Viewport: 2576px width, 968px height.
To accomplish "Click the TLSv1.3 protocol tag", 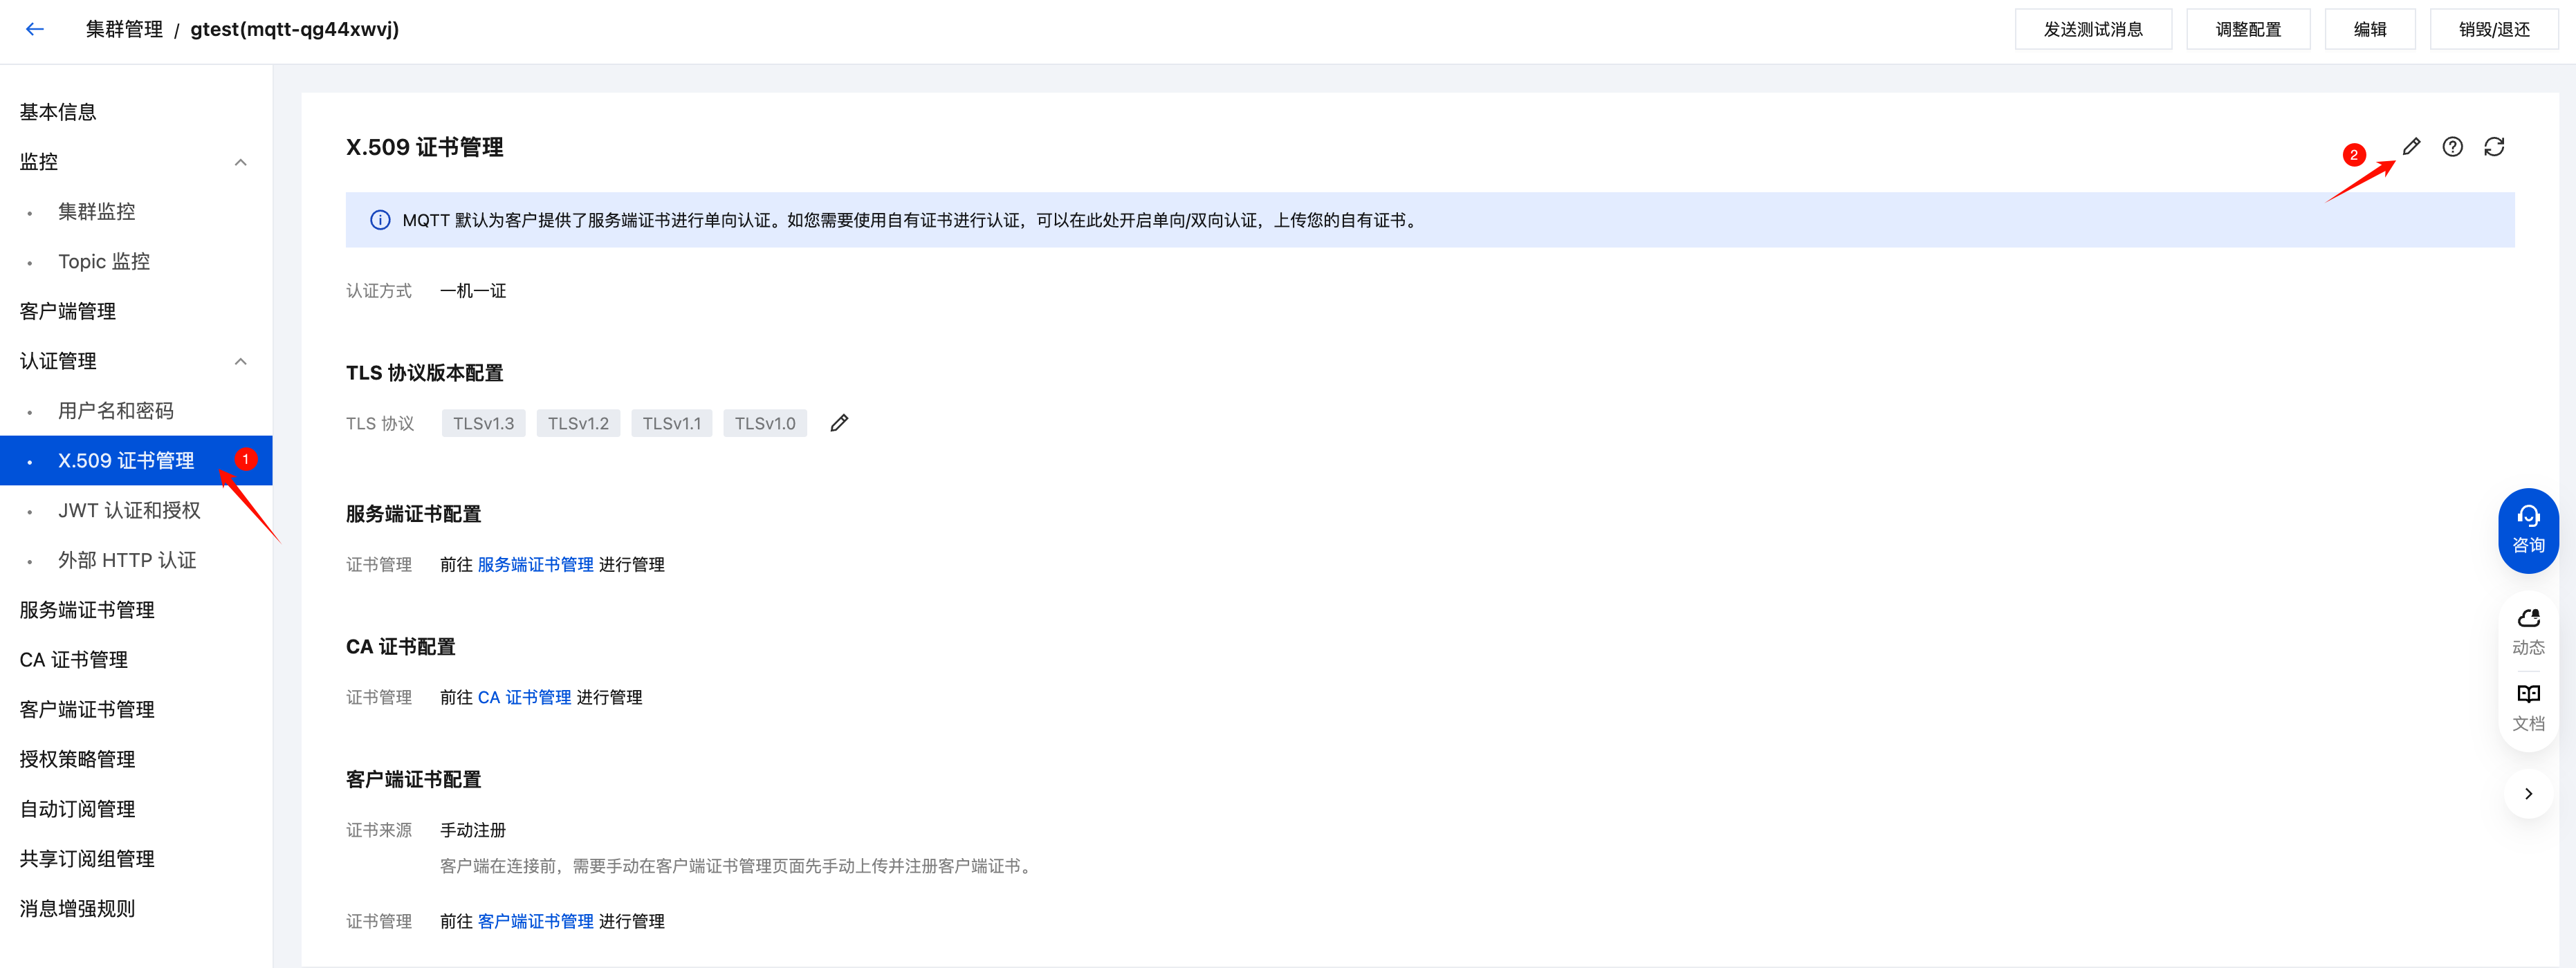I will pos(483,423).
